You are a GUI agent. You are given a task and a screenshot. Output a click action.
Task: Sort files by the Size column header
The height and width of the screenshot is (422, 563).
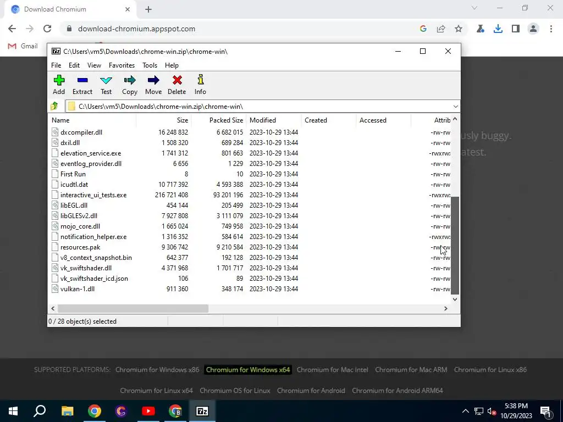coord(163,120)
